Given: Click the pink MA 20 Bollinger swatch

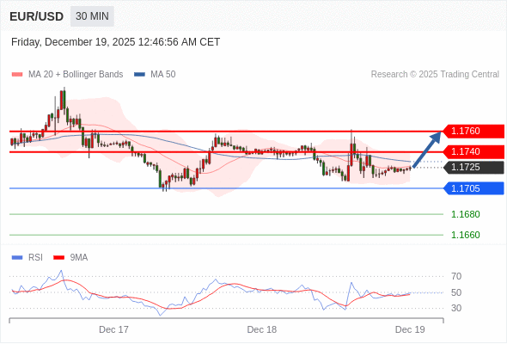Looking at the screenshot, I should 17,75.
